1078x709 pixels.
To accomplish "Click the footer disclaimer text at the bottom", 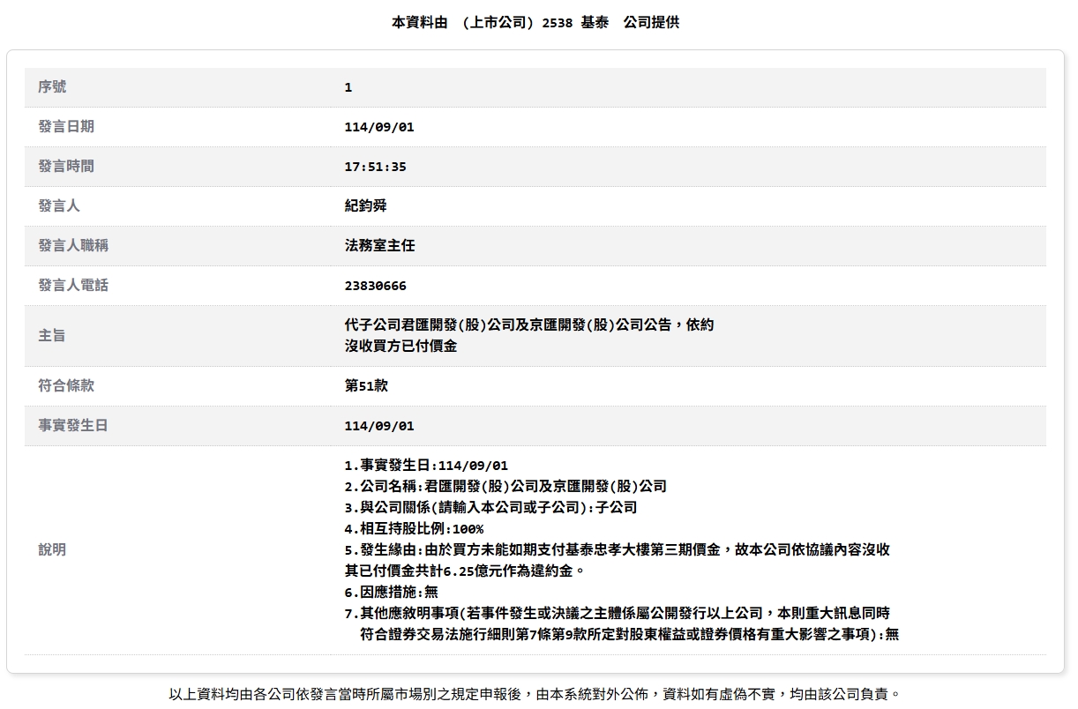I will [x=535, y=695].
